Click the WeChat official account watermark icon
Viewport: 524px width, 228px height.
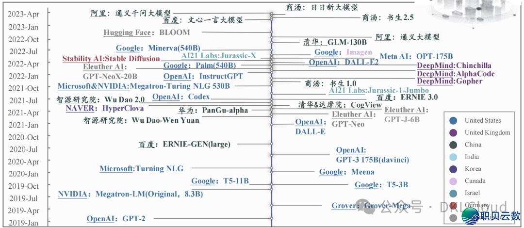(371, 206)
